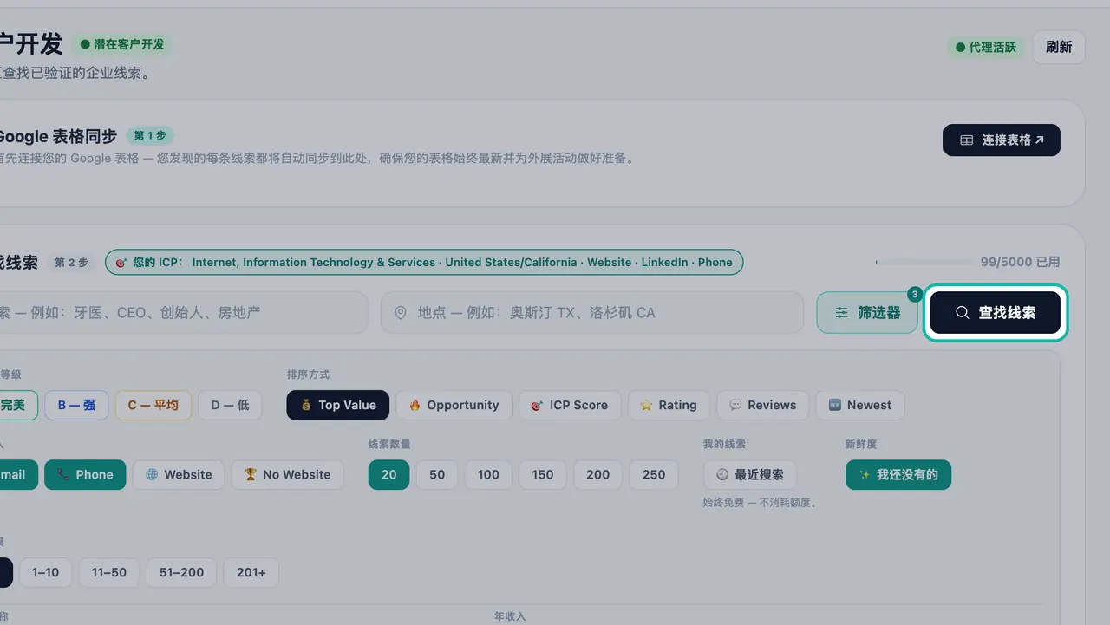Click the 潜在客户开发 status badge
1110x625 pixels.
(x=122, y=44)
